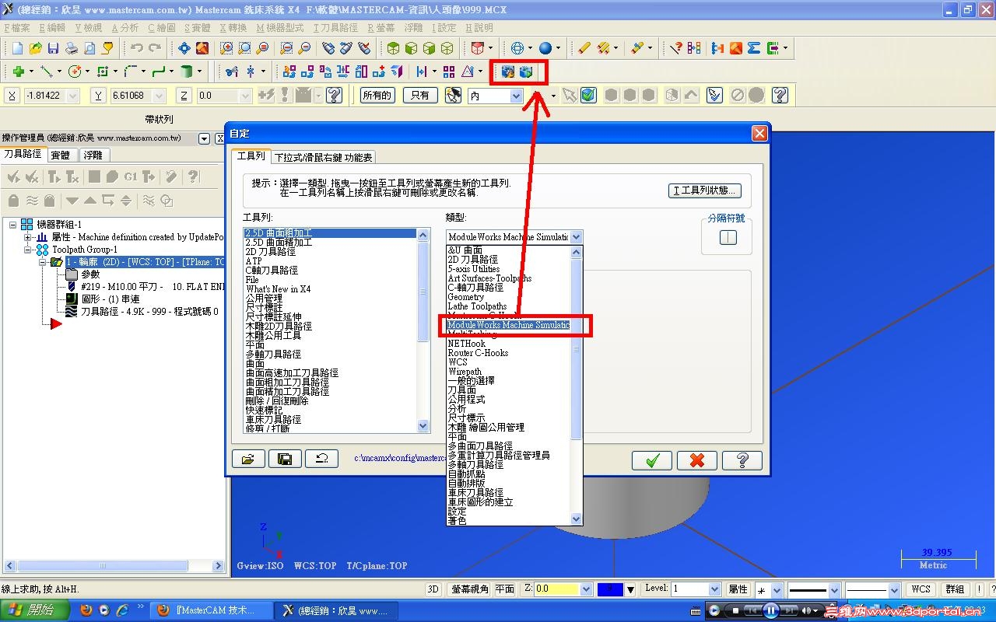Select 參數 under the contour operation
The image size is (996, 622).
(x=90, y=274)
